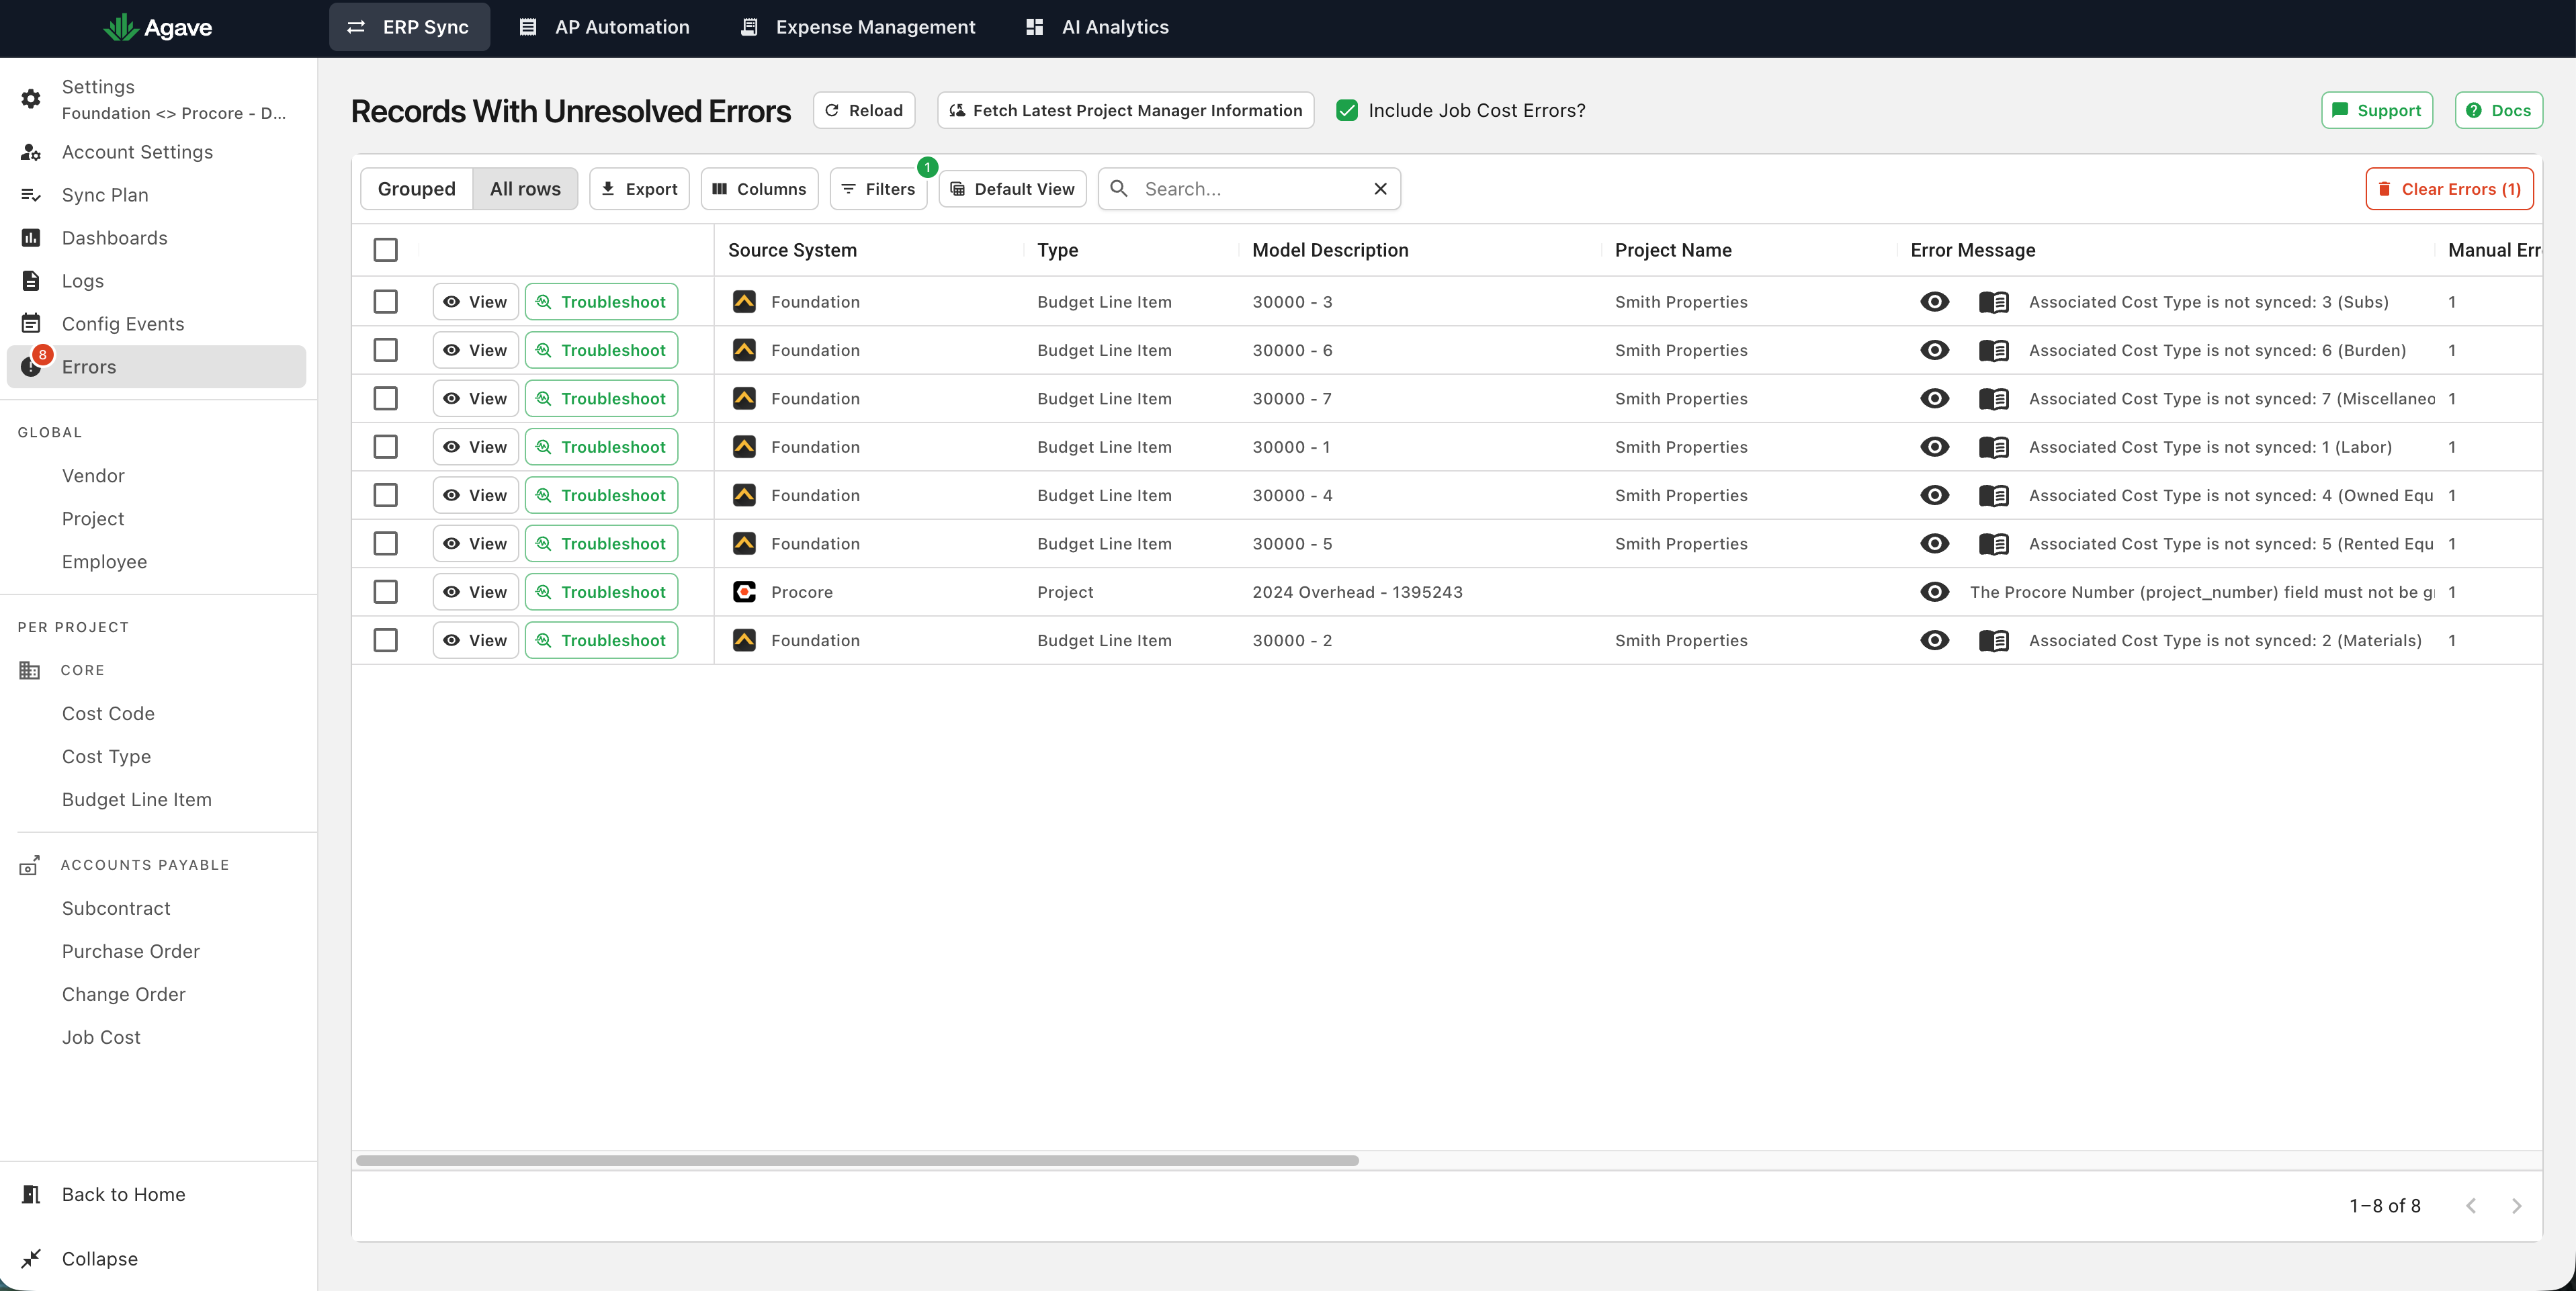The image size is (2576, 1291).
Task: Click the settings gear icon in the sidebar
Action: [x=31, y=99]
